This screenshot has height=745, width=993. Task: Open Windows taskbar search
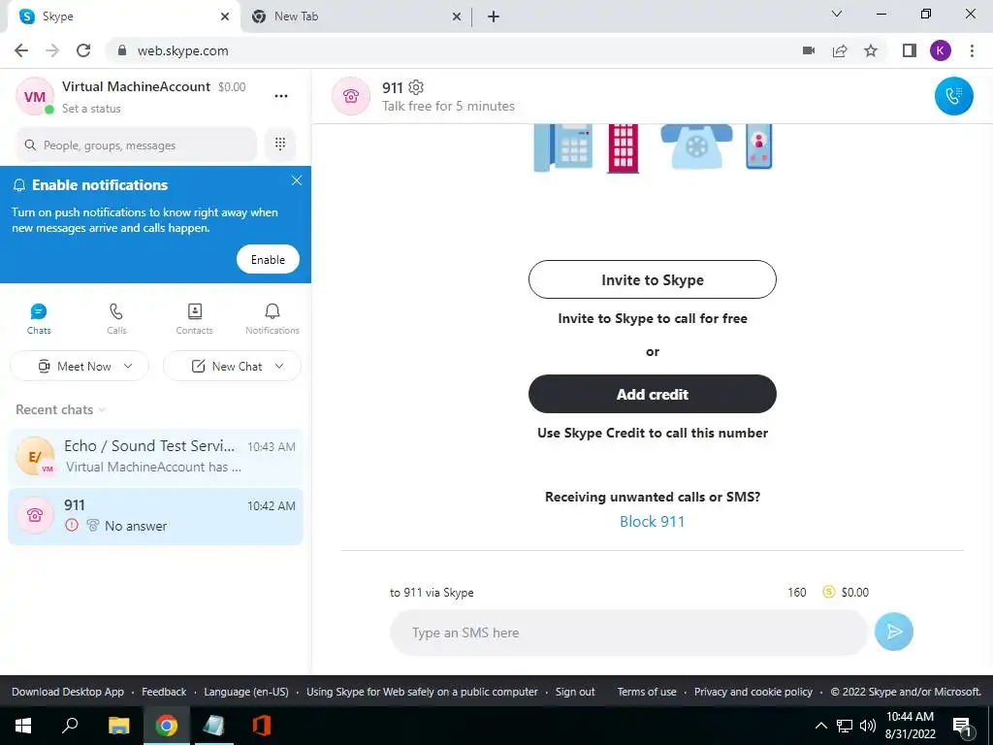[x=70, y=726]
